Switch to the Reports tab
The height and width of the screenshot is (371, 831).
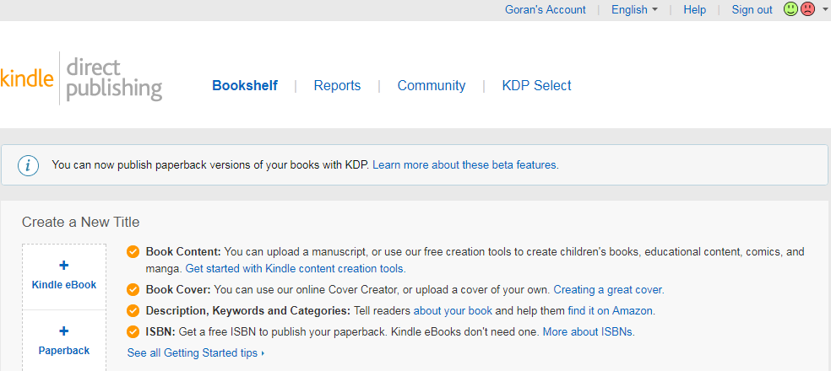click(337, 86)
